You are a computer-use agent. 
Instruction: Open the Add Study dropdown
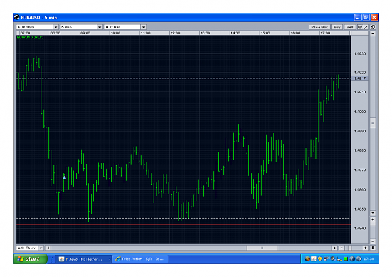pos(41,248)
